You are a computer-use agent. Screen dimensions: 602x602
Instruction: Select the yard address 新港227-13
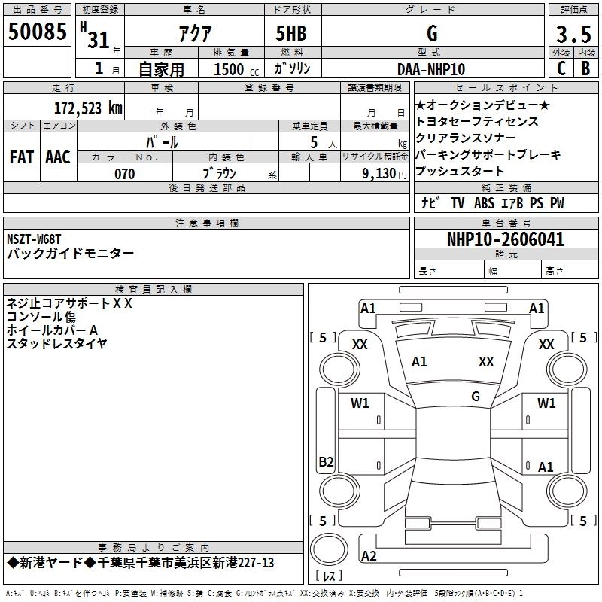click(x=243, y=563)
